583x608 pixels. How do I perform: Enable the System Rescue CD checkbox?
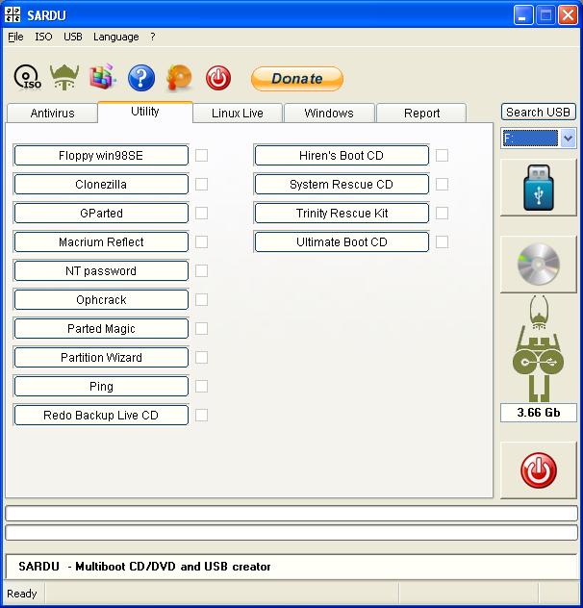pos(442,184)
